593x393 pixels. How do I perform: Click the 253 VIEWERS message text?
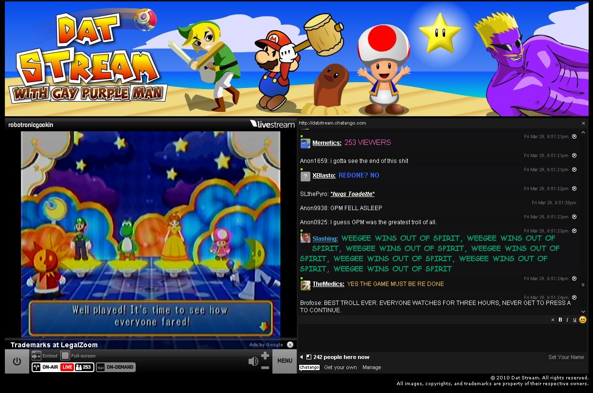368,143
